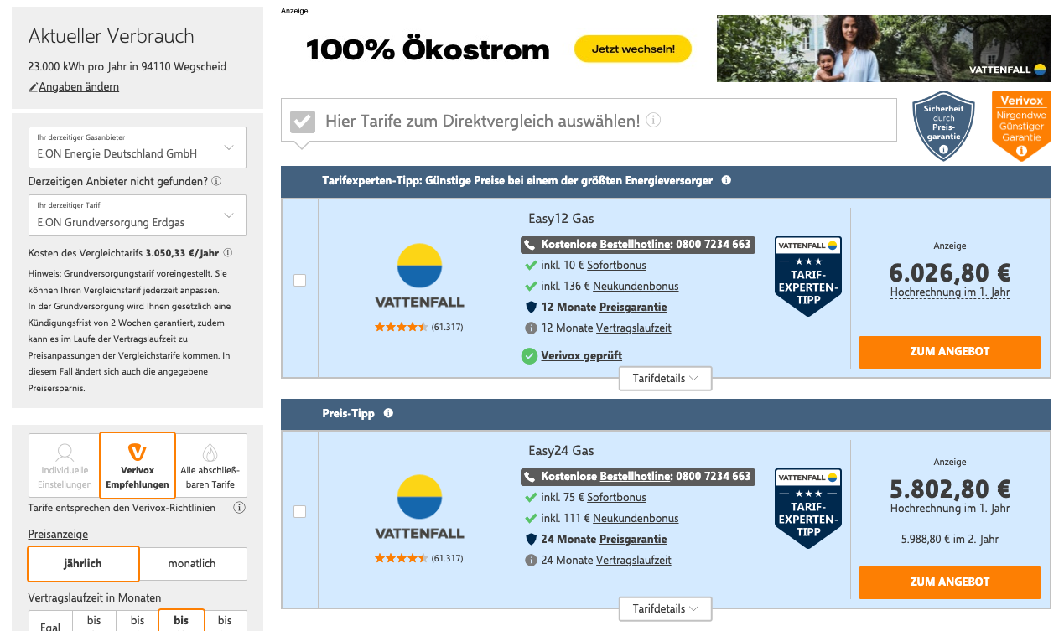The image size is (1064, 631).
Task: Click the pencil icon beside Angaben ändern
Action: pyautogui.click(x=34, y=87)
